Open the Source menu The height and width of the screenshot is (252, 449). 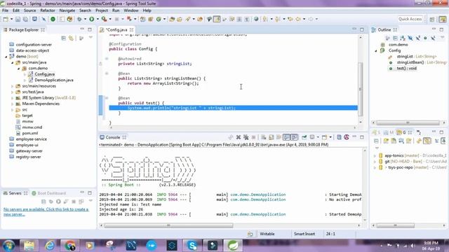click(x=29, y=10)
